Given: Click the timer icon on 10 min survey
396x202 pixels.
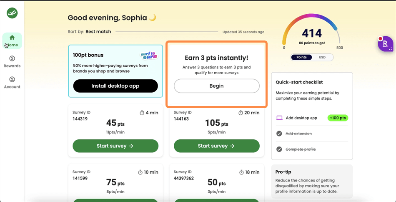Looking at the screenshot, I should [140, 172].
